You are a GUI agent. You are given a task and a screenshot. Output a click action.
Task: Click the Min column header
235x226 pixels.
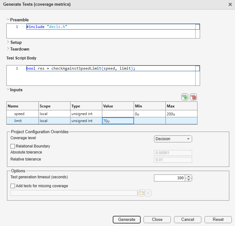(x=150, y=106)
